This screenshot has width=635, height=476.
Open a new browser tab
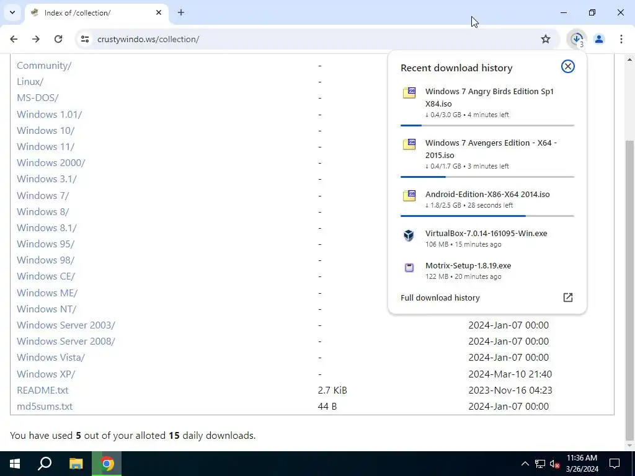coord(181,12)
